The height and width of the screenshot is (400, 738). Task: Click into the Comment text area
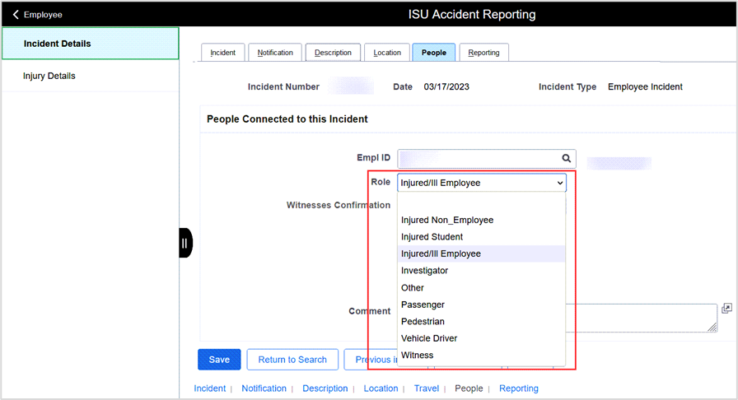pos(640,318)
